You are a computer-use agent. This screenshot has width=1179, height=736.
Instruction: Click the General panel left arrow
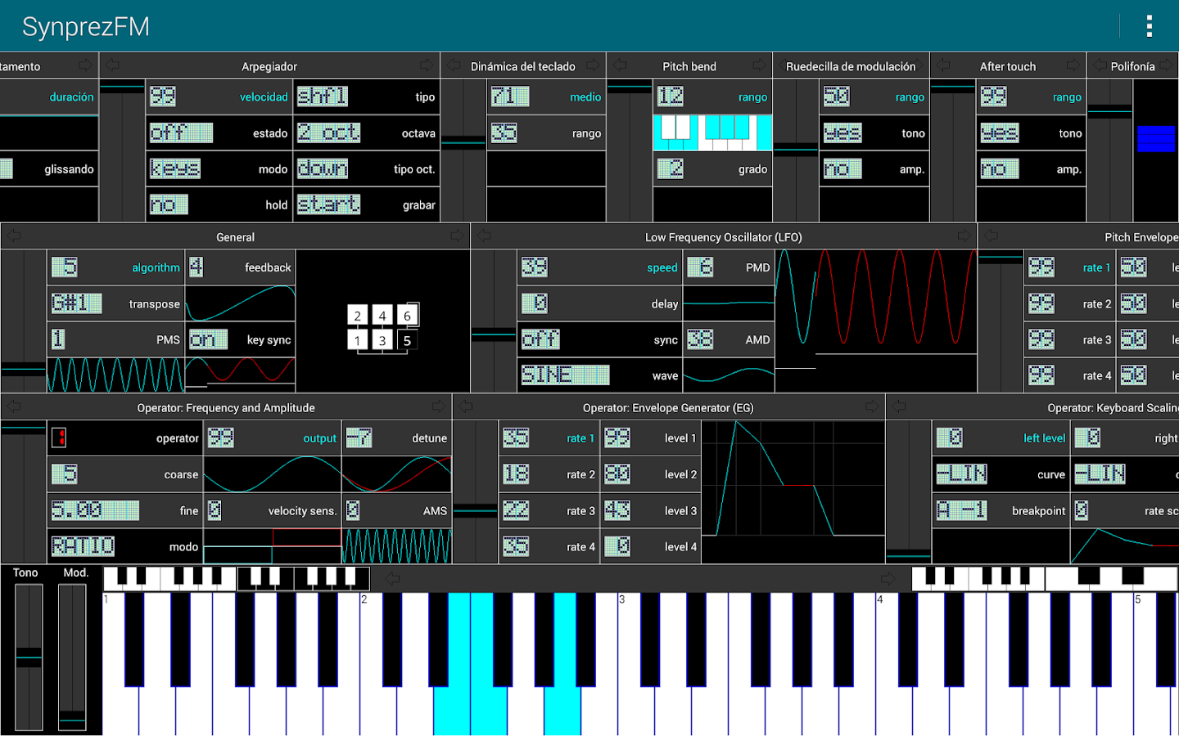14,236
